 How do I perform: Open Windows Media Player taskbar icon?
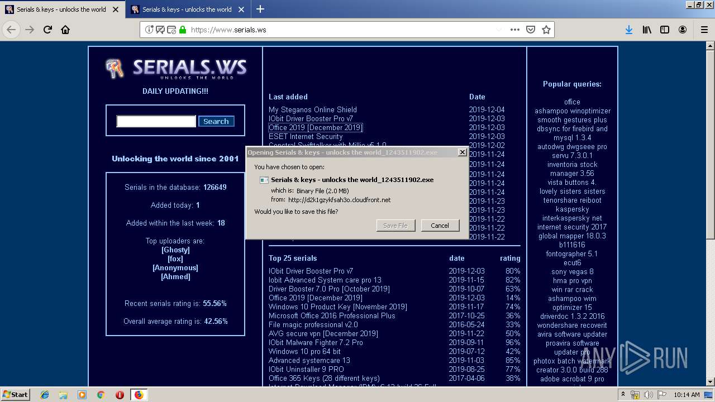82,395
